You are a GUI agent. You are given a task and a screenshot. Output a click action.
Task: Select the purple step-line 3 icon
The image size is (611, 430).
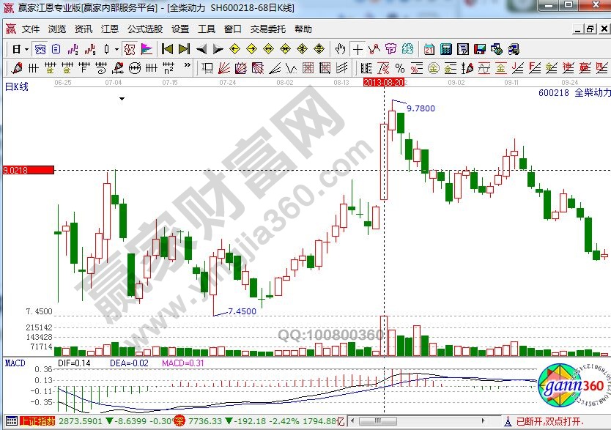(x=73, y=49)
